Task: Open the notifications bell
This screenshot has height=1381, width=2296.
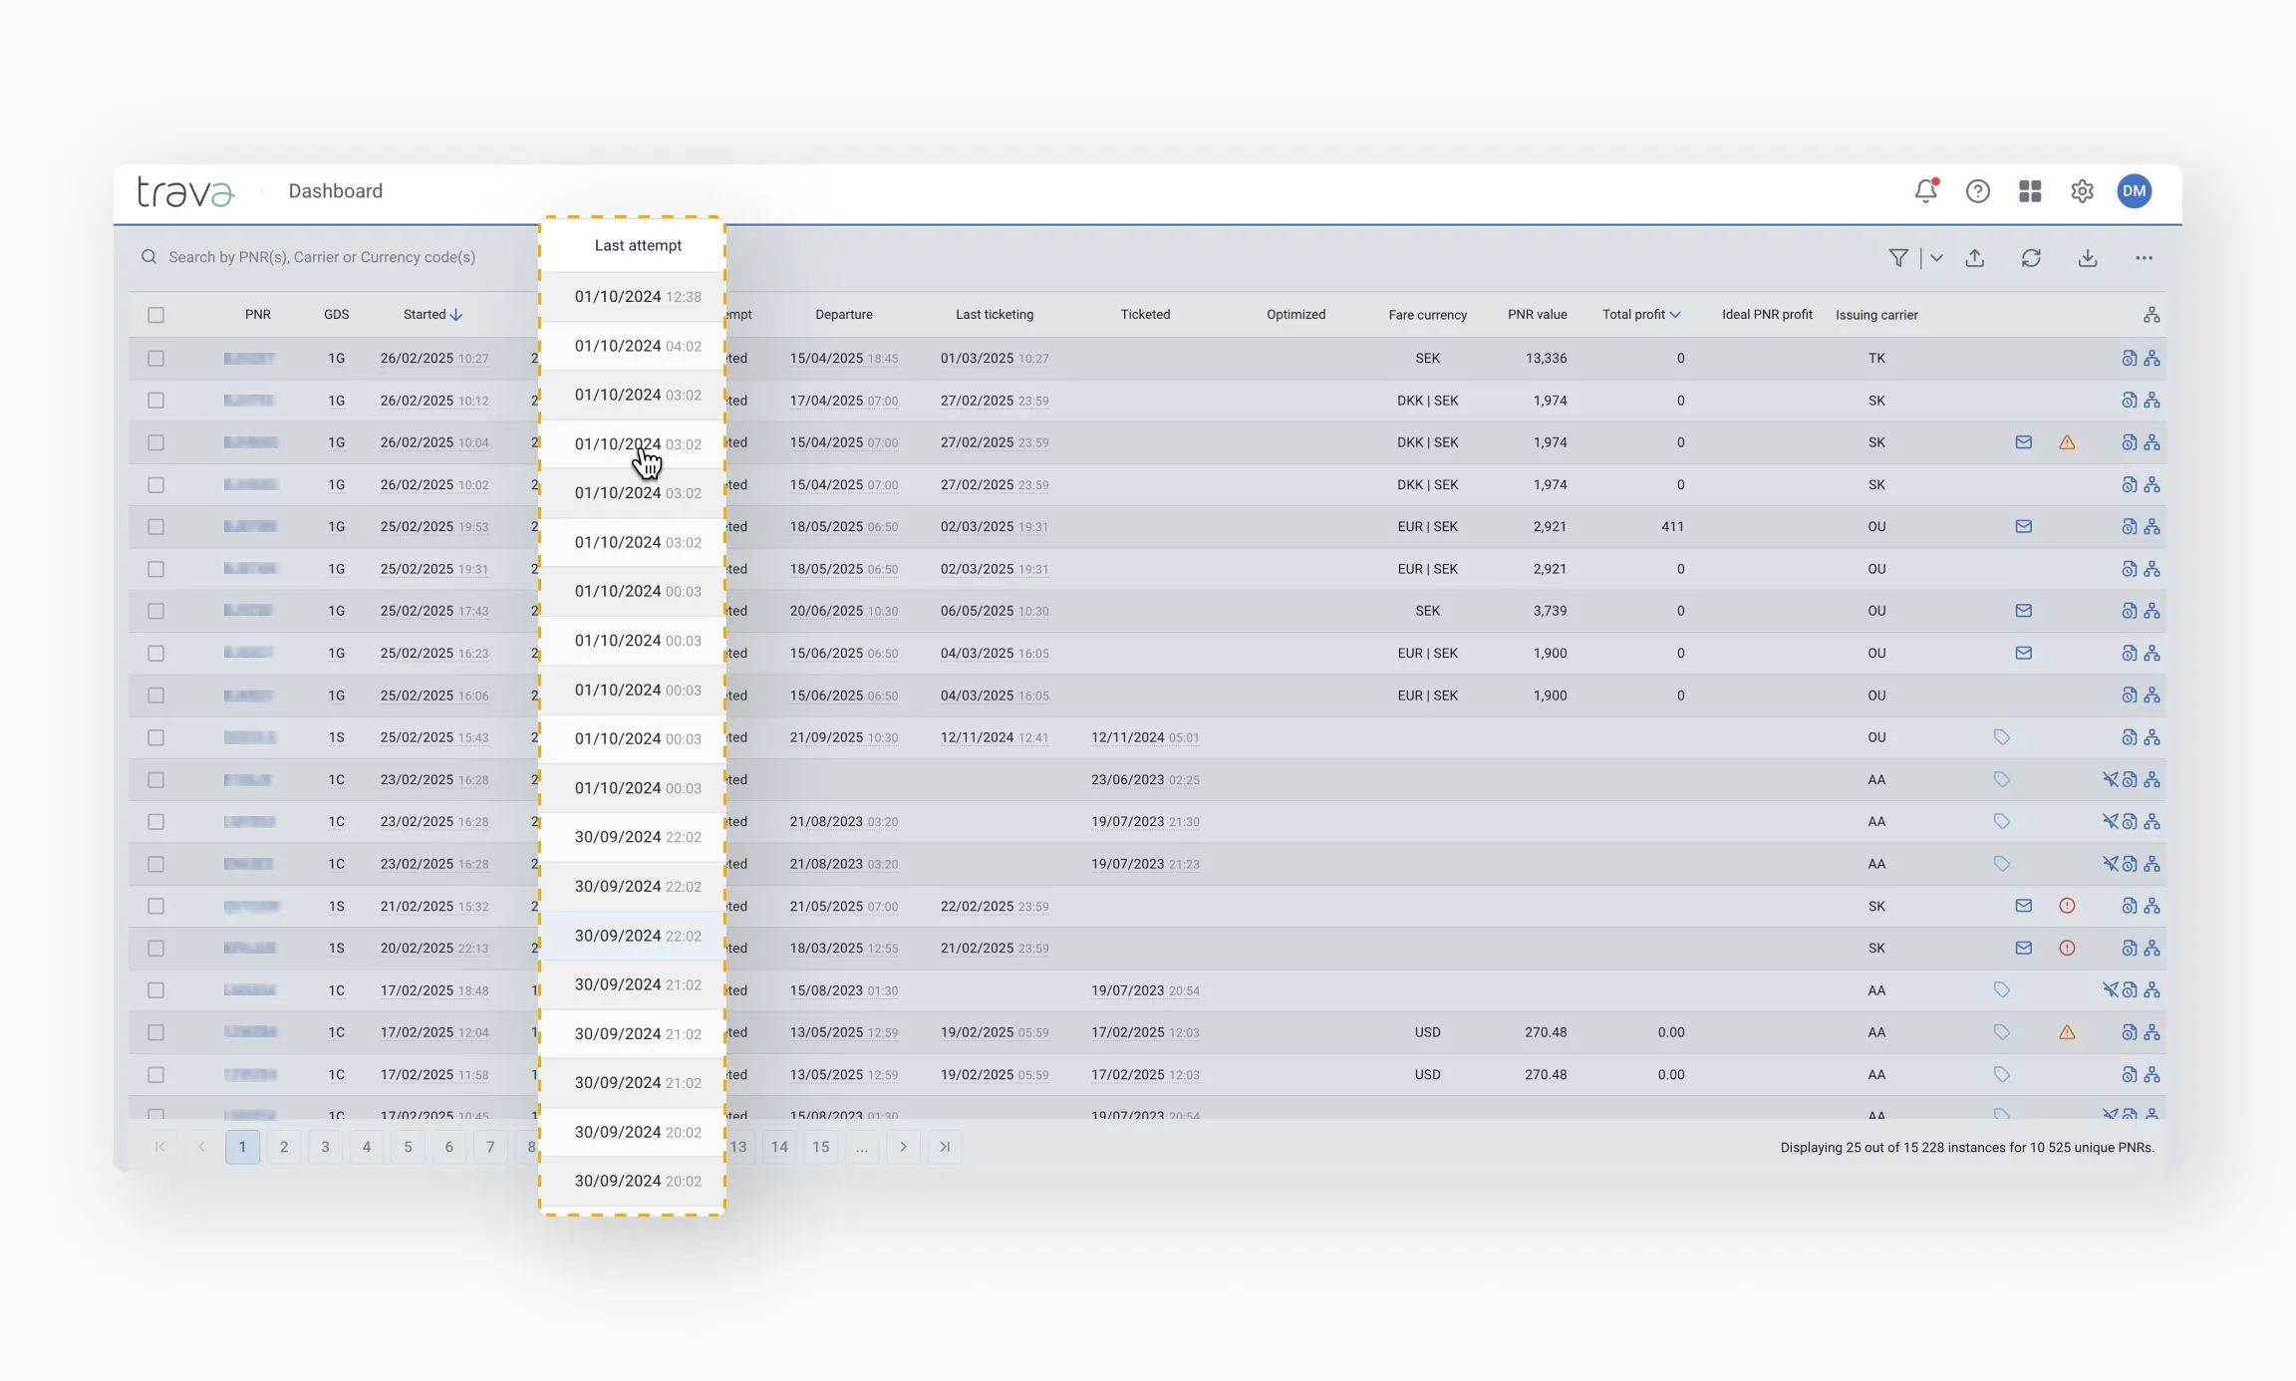Action: click(x=1925, y=191)
